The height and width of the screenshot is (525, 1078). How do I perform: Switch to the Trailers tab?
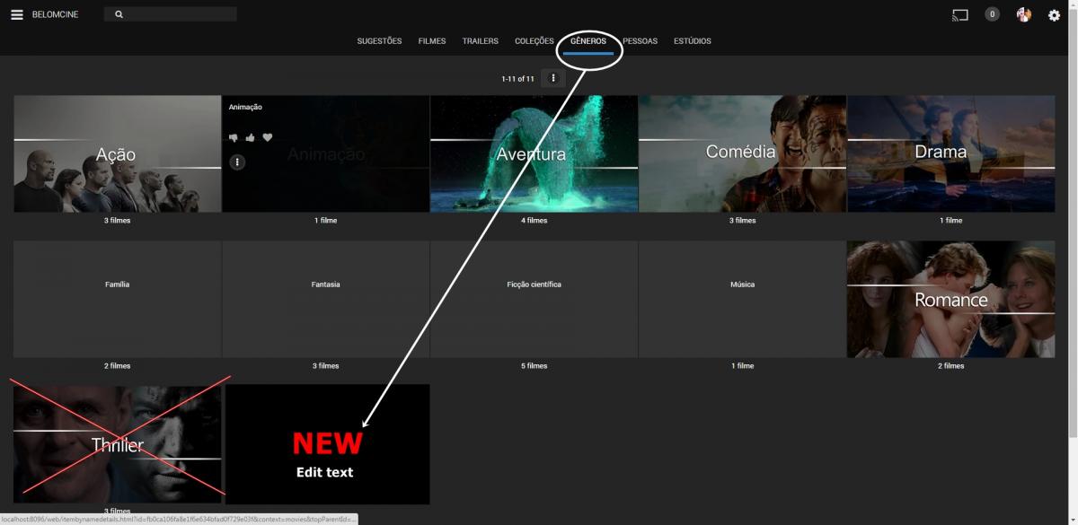pos(481,41)
